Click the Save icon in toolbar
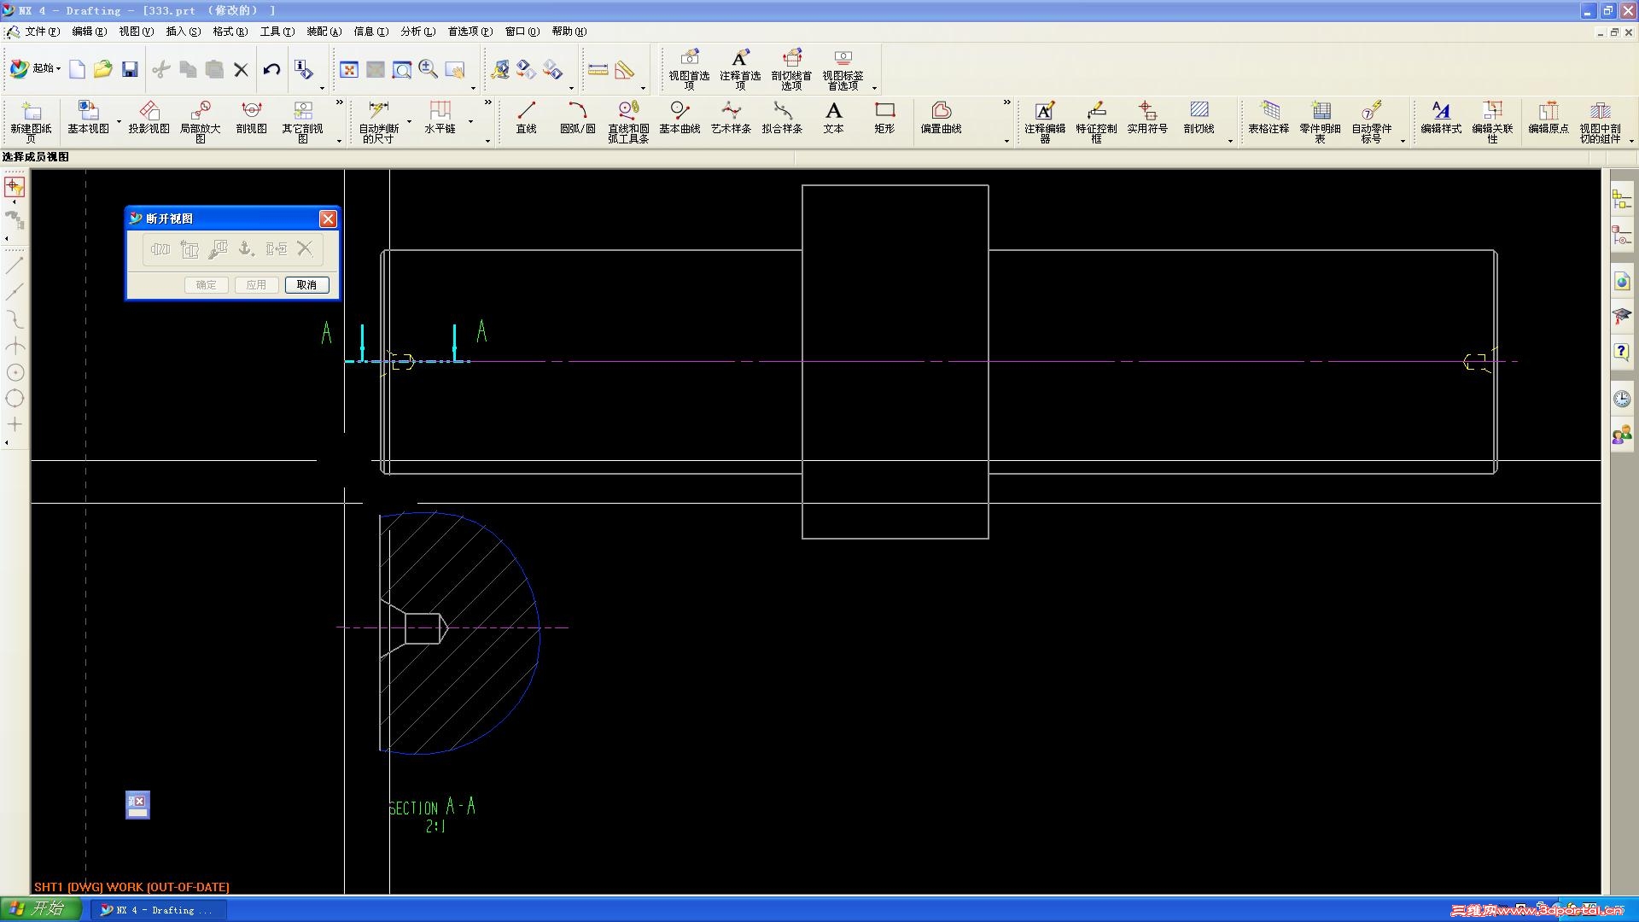The height and width of the screenshot is (922, 1639). [x=130, y=69]
